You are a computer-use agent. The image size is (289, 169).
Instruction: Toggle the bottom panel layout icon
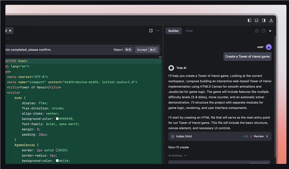point(257,20)
